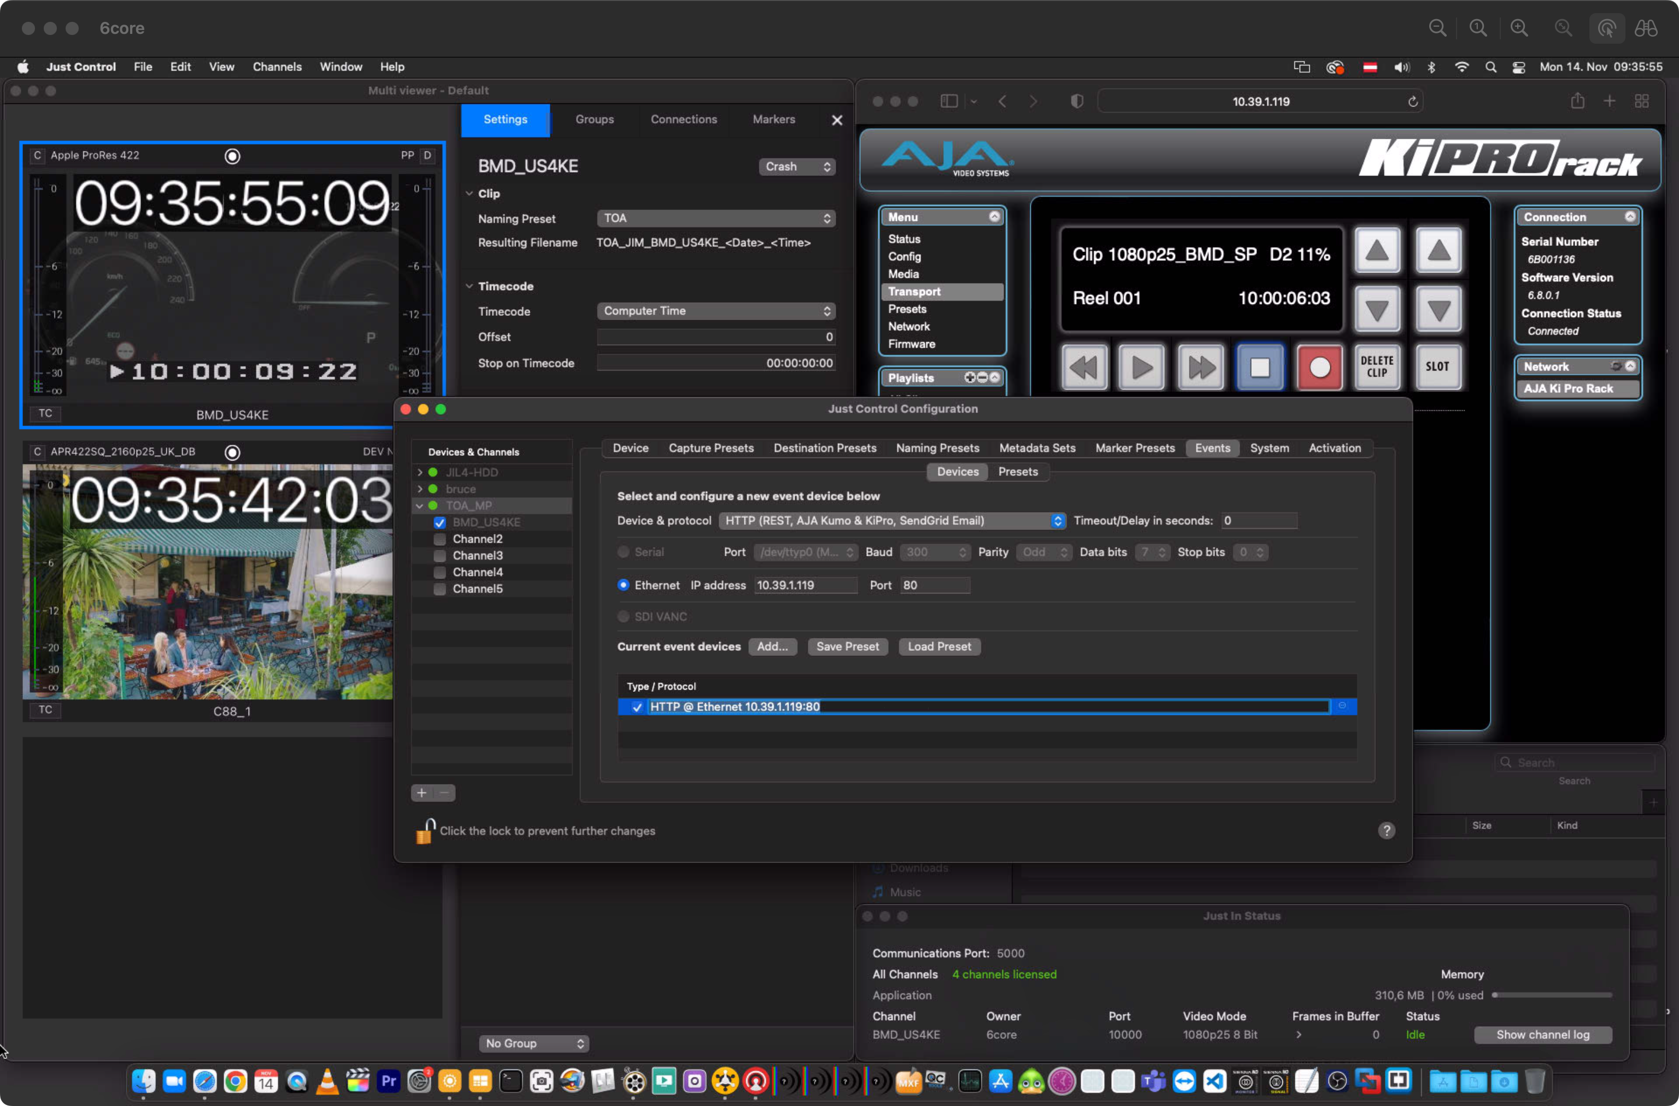Collapse the TOA_MP device tree item

(420, 506)
